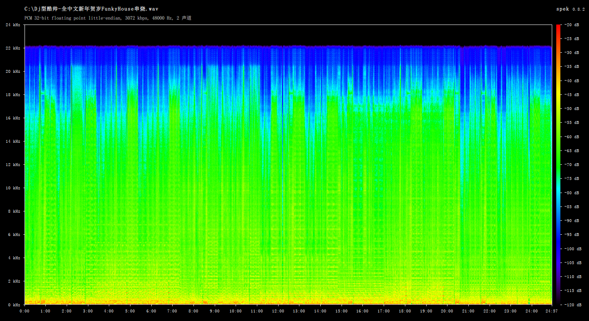
Task: Click the 13:00 time axis label
Action: 299,311
